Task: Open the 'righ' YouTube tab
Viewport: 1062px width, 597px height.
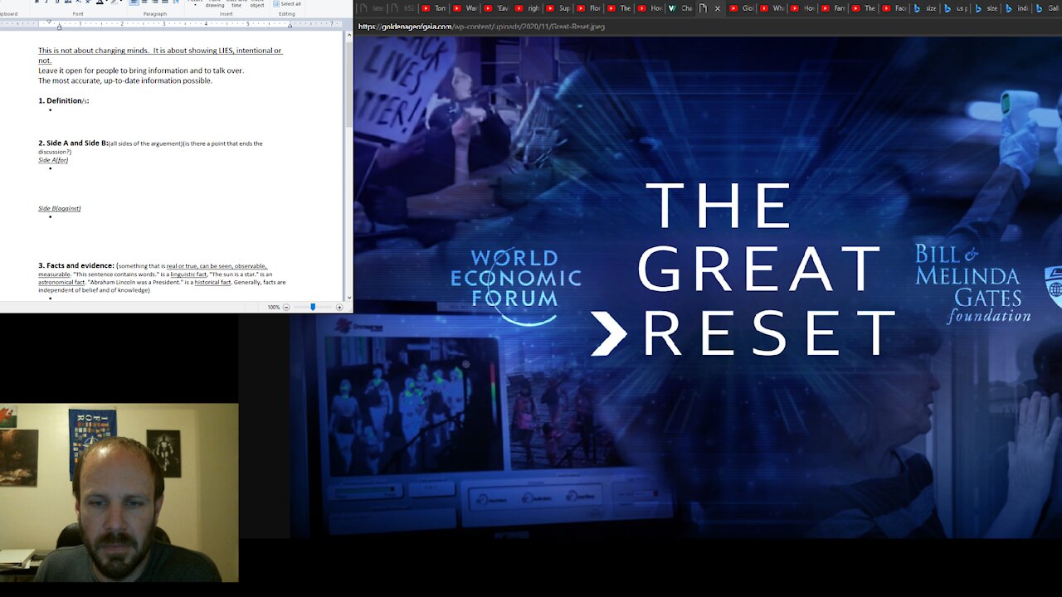Action: [x=526, y=8]
